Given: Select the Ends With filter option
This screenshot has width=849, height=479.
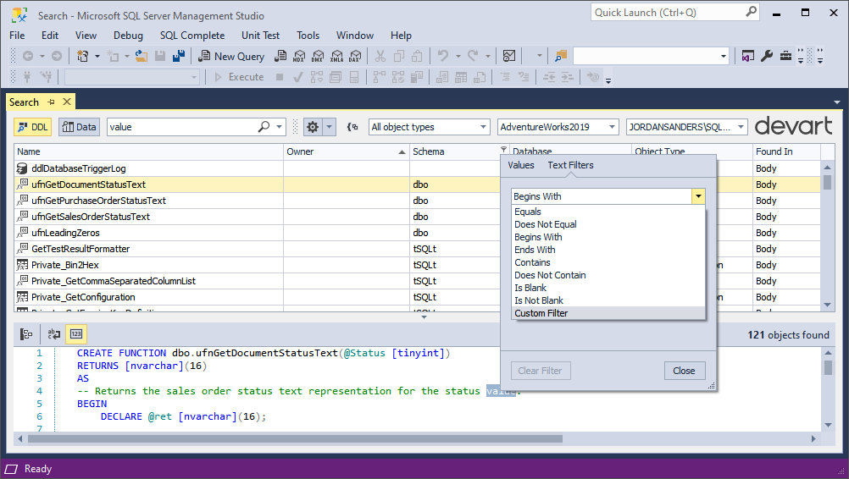Looking at the screenshot, I should point(608,250).
